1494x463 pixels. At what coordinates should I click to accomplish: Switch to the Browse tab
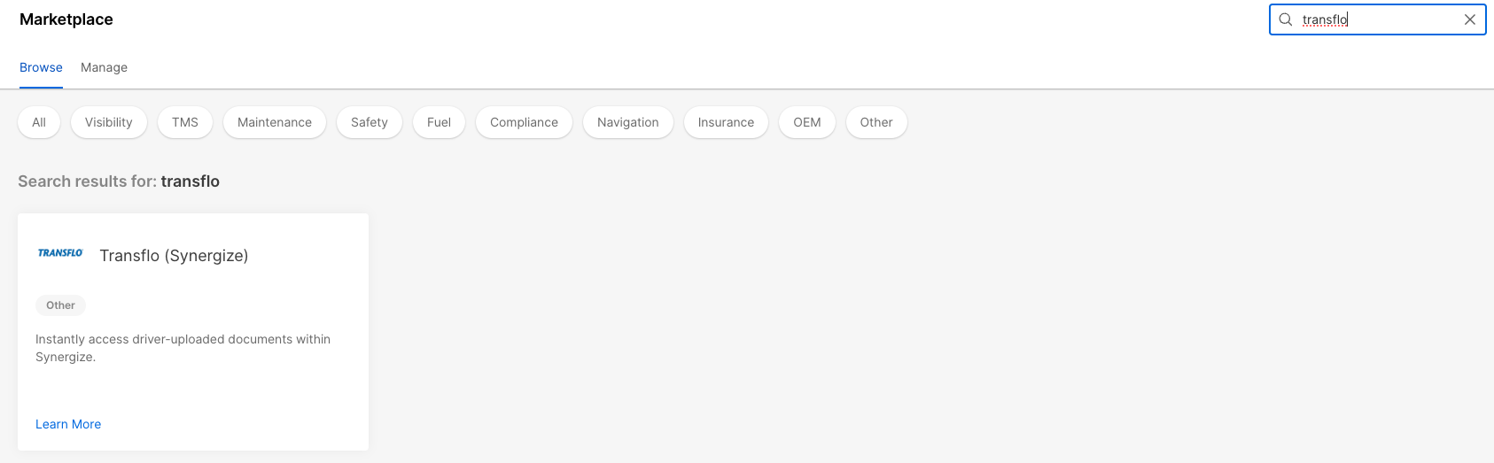coord(41,67)
